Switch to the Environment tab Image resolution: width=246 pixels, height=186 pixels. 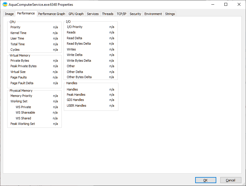(x=153, y=14)
